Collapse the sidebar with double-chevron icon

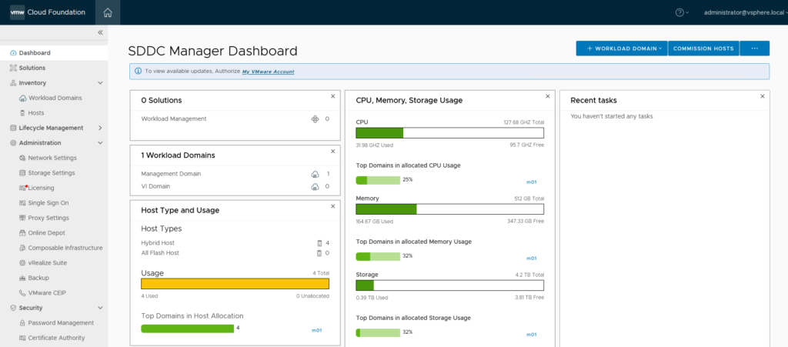100,32
